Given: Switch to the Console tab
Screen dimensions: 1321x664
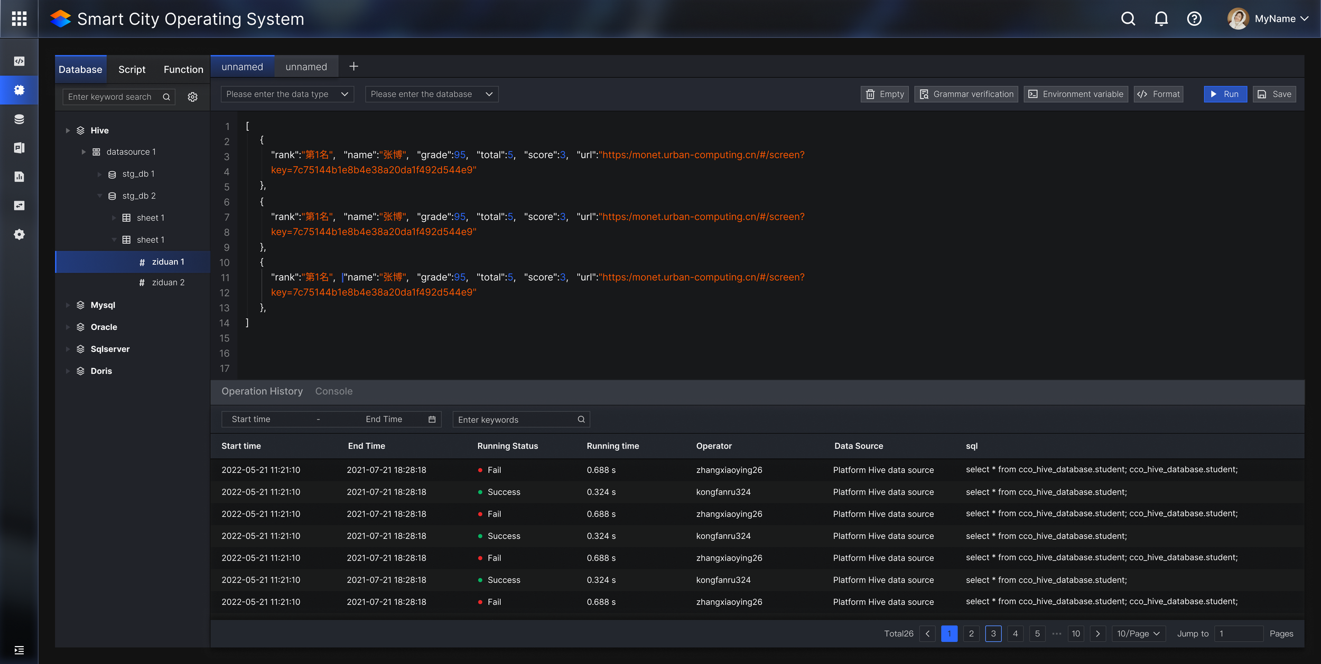Looking at the screenshot, I should 333,391.
